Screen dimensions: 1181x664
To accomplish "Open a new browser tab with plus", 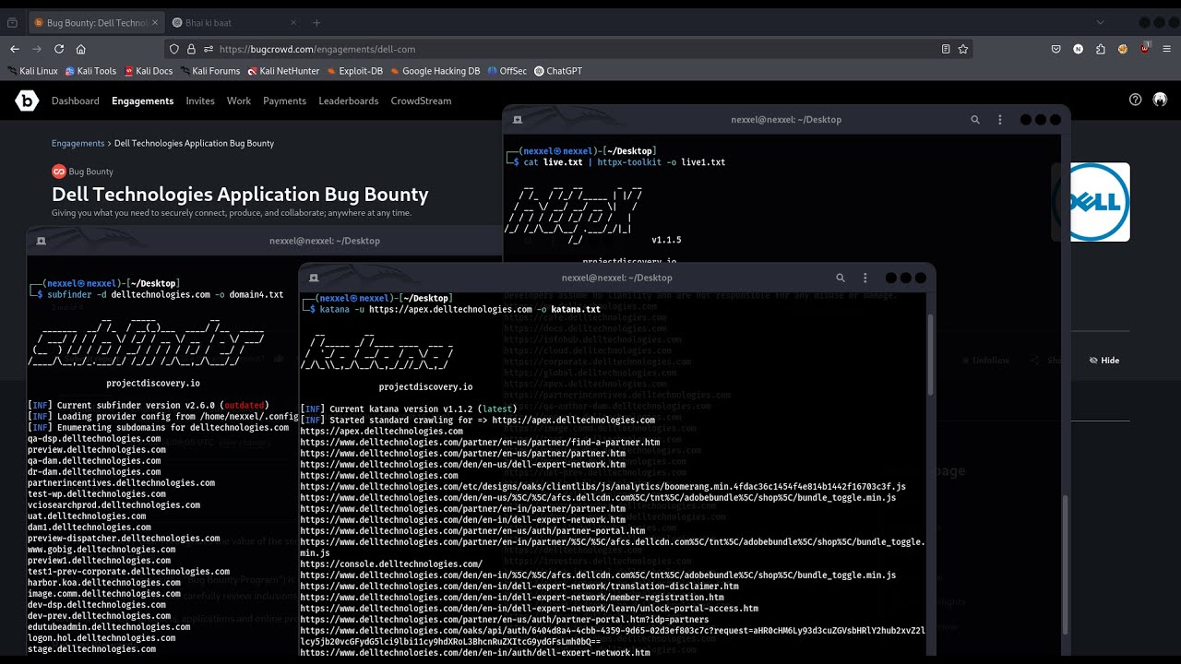I will [x=316, y=22].
